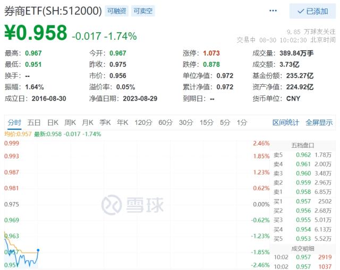Click the 0.999 price axis label
This screenshot has width=340, height=270.
(12, 143)
